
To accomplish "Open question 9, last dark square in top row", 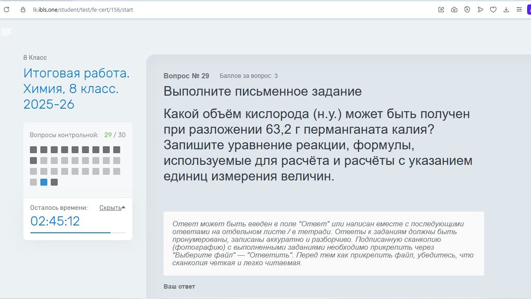I will [x=117, y=150].
